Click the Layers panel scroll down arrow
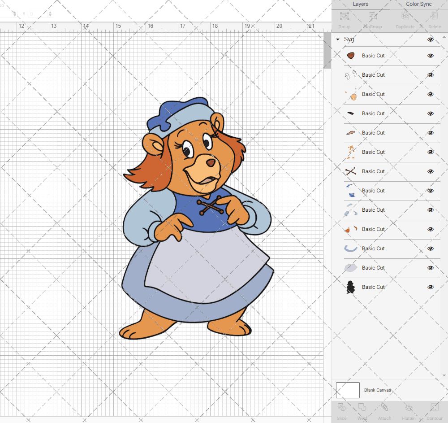 pos(444,375)
